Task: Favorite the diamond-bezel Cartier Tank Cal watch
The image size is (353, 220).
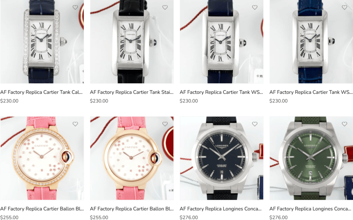Action: tap(75, 8)
